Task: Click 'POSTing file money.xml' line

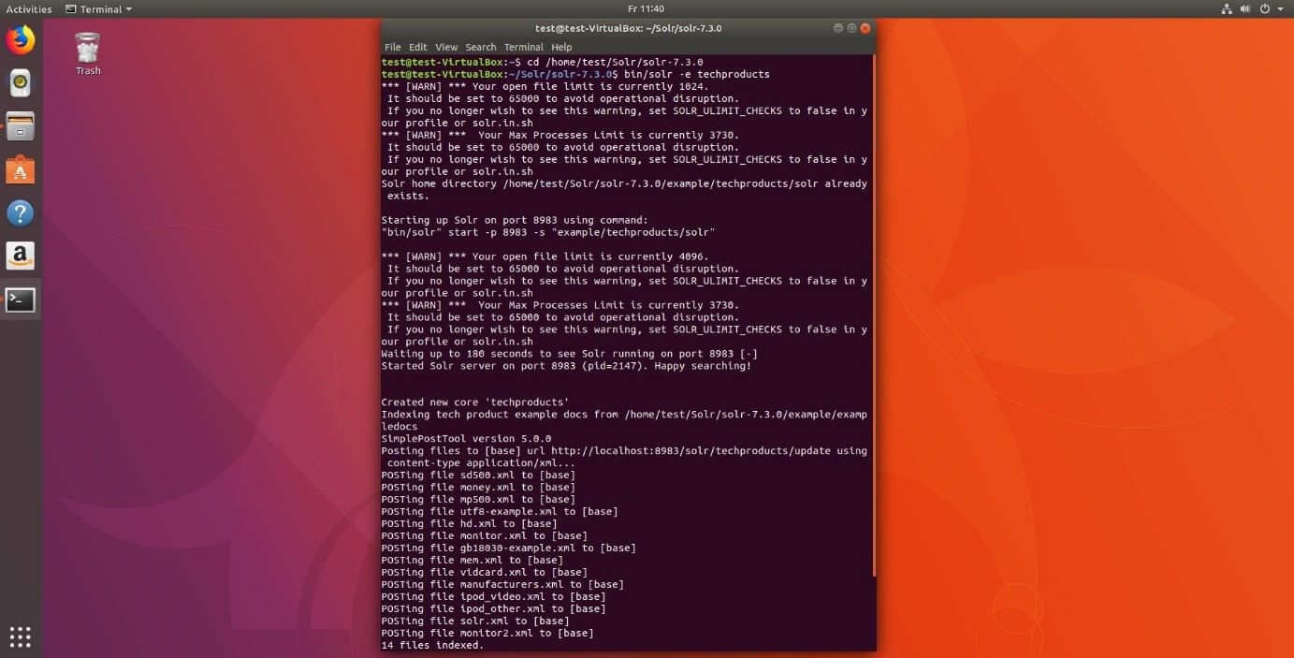Action: coord(478,488)
